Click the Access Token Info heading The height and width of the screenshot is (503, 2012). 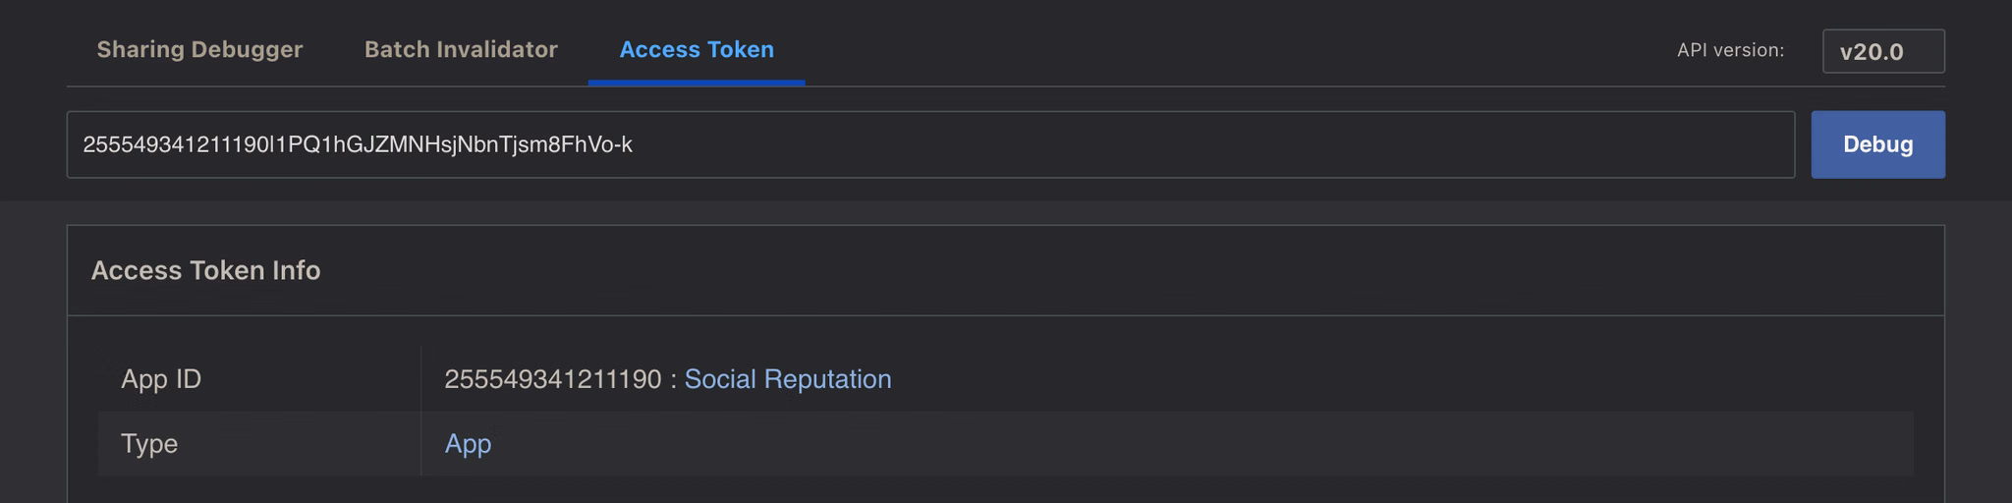205,270
